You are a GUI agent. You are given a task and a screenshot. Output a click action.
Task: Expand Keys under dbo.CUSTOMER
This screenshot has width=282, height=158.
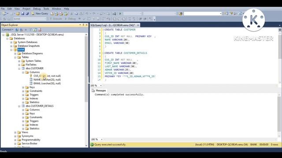[x=23, y=87]
